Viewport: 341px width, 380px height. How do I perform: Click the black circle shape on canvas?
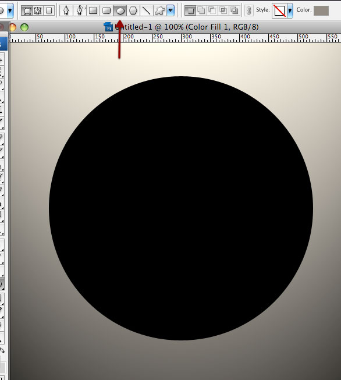181,208
